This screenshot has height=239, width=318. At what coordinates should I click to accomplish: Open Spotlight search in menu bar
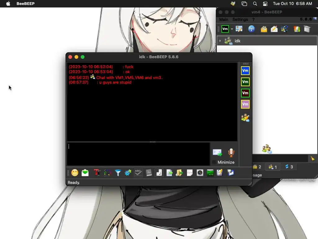(255, 3)
